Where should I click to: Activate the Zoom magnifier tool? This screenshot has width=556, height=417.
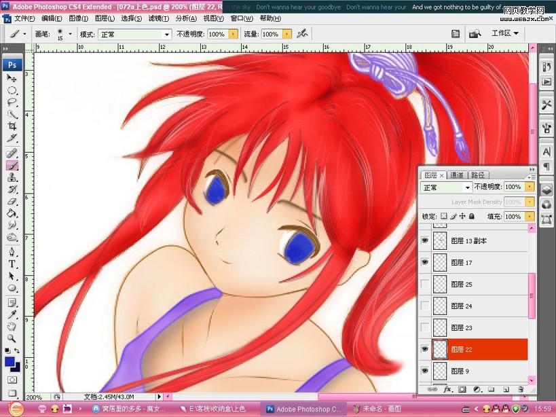pyautogui.click(x=12, y=338)
